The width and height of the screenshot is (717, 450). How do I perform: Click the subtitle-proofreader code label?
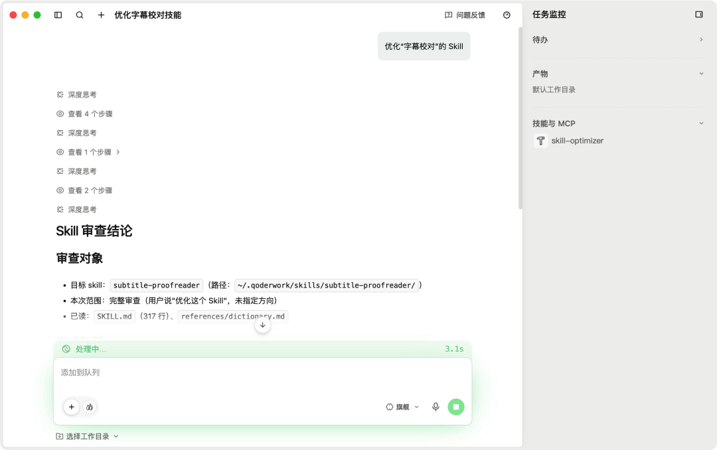click(x=157, y=285)
